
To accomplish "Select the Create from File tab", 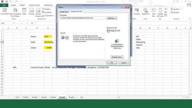I will [x=76, y=11].
